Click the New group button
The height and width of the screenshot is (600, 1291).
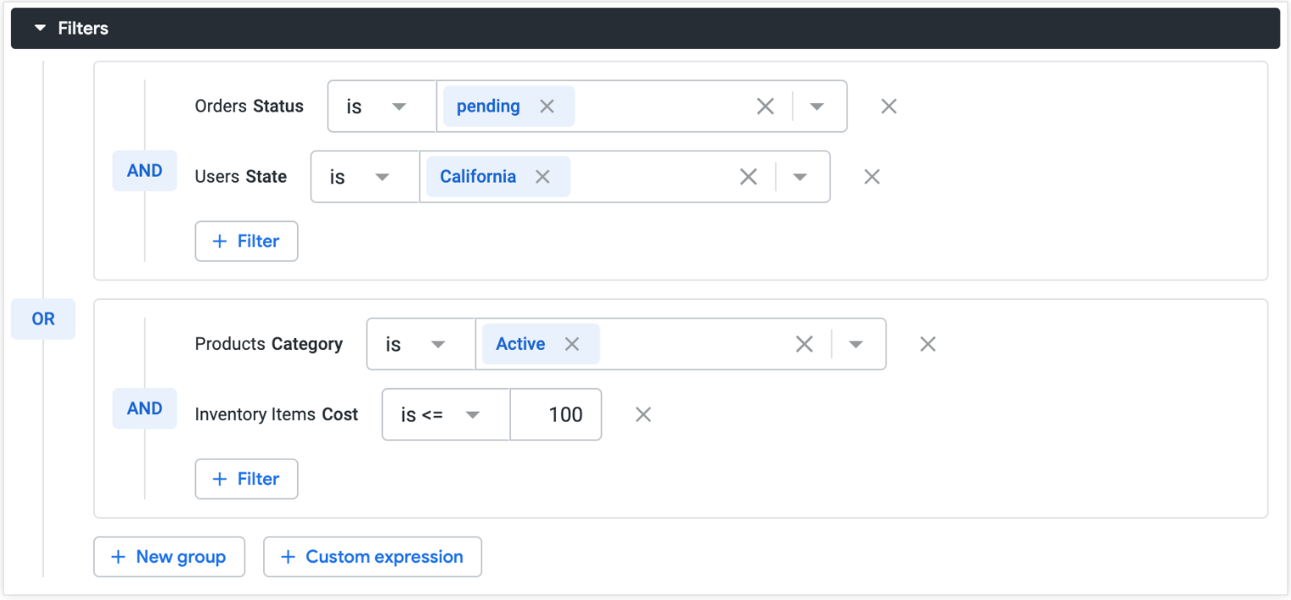[169, 556]
